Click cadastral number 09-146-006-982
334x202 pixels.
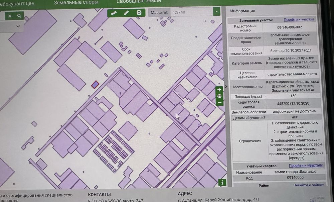tap(289, 27)
